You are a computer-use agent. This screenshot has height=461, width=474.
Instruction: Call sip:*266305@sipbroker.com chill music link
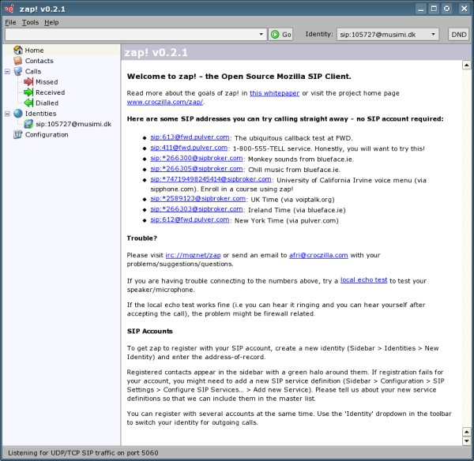[197, 169]
